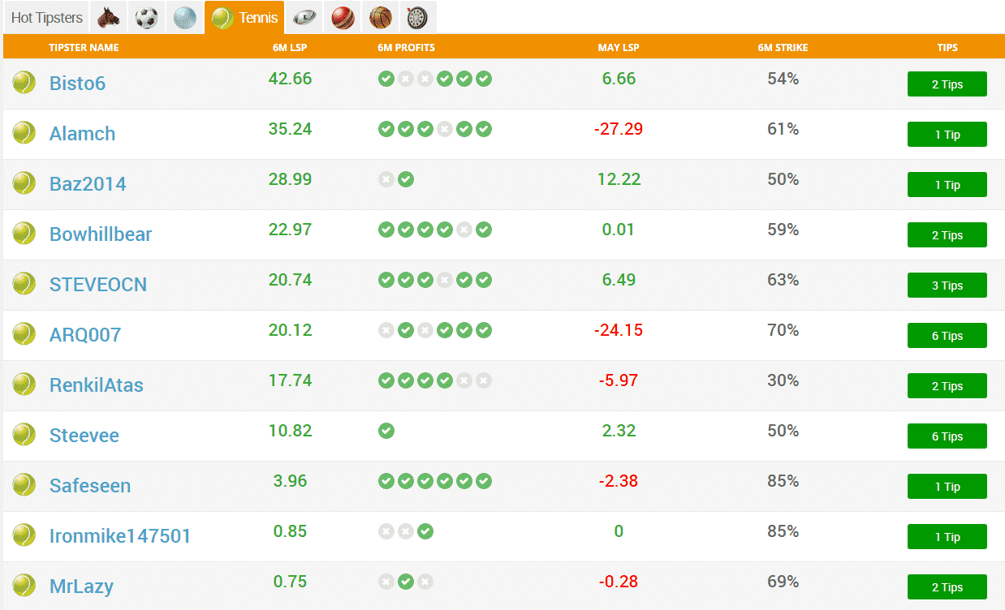Click tennis ball icon beside Alamch
Viewport: 1005px width, 610px height.
tap(24, 133)
